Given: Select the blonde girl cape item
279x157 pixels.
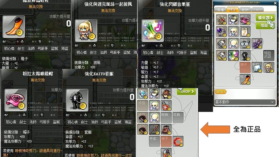Looking at the screenshot, I should tap(269, 67).
